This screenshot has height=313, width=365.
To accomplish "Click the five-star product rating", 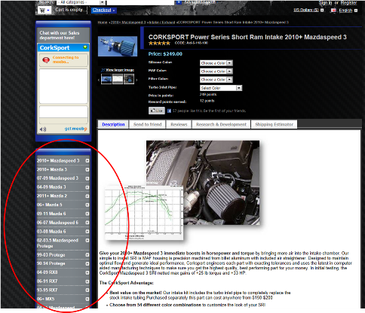I will click(x=159, y=43).
